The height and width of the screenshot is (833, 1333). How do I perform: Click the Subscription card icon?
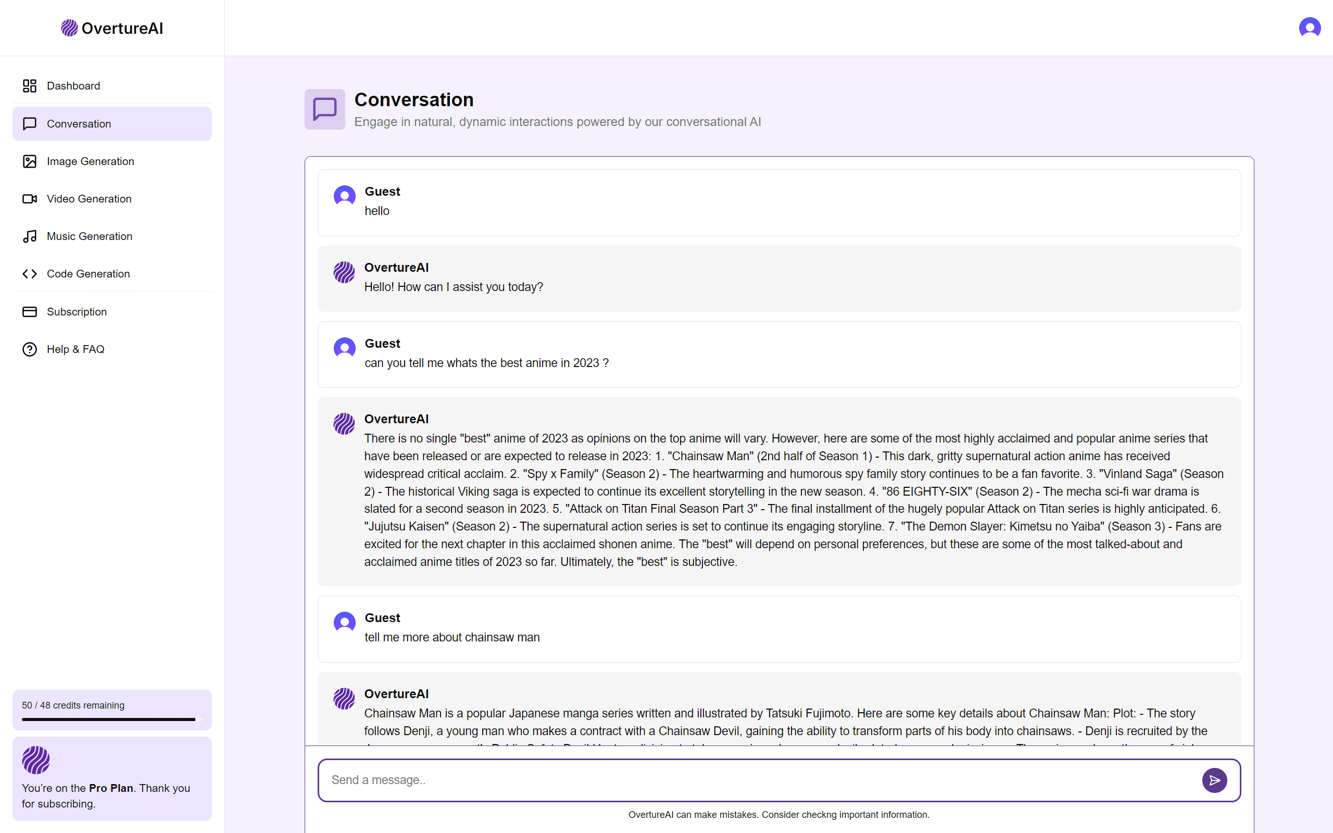(x=30, y=312)
